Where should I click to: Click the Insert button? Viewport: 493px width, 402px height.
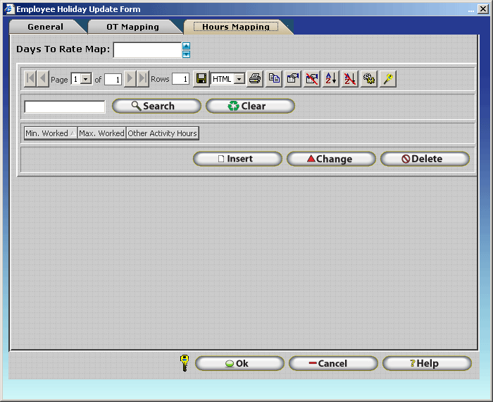pos(237,159)
